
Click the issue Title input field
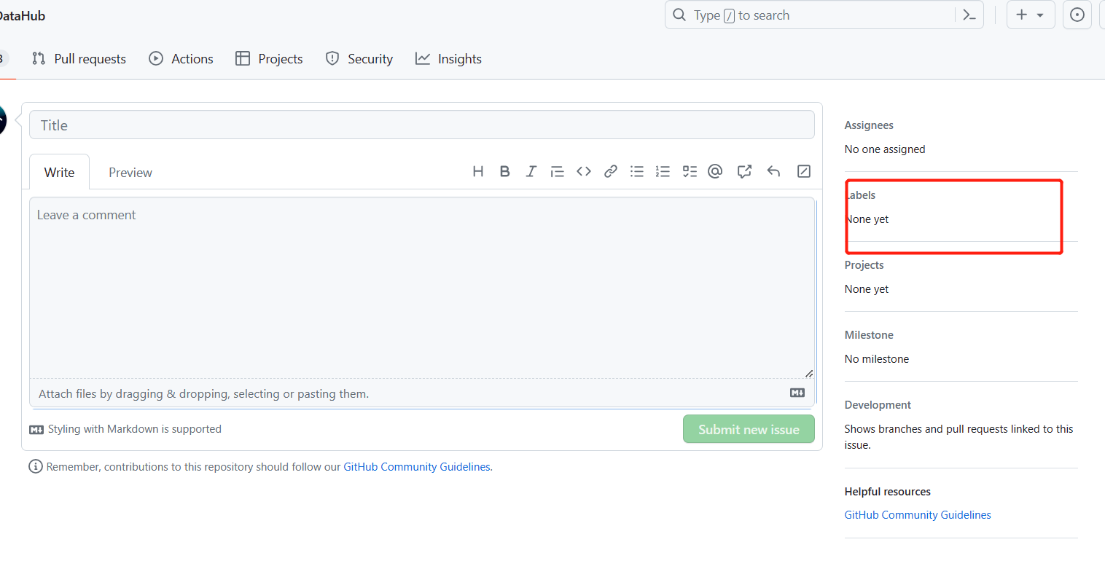(x=421, y=125)
